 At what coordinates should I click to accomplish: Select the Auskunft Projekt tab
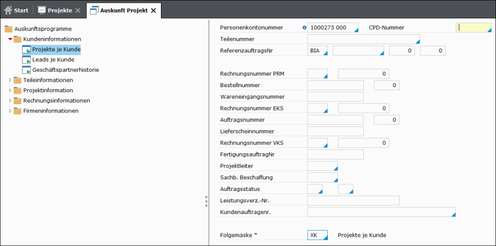click(123, 10)
